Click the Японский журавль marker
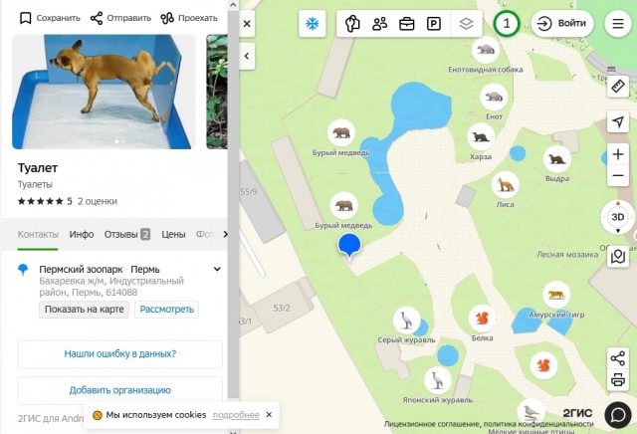637x434 pixels. click(437, 380)
